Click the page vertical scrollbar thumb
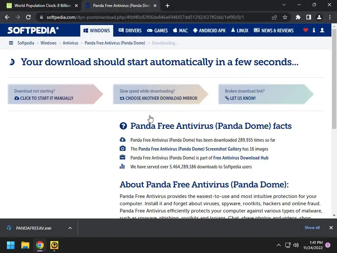The image size is (337, 253). point(334,79)
